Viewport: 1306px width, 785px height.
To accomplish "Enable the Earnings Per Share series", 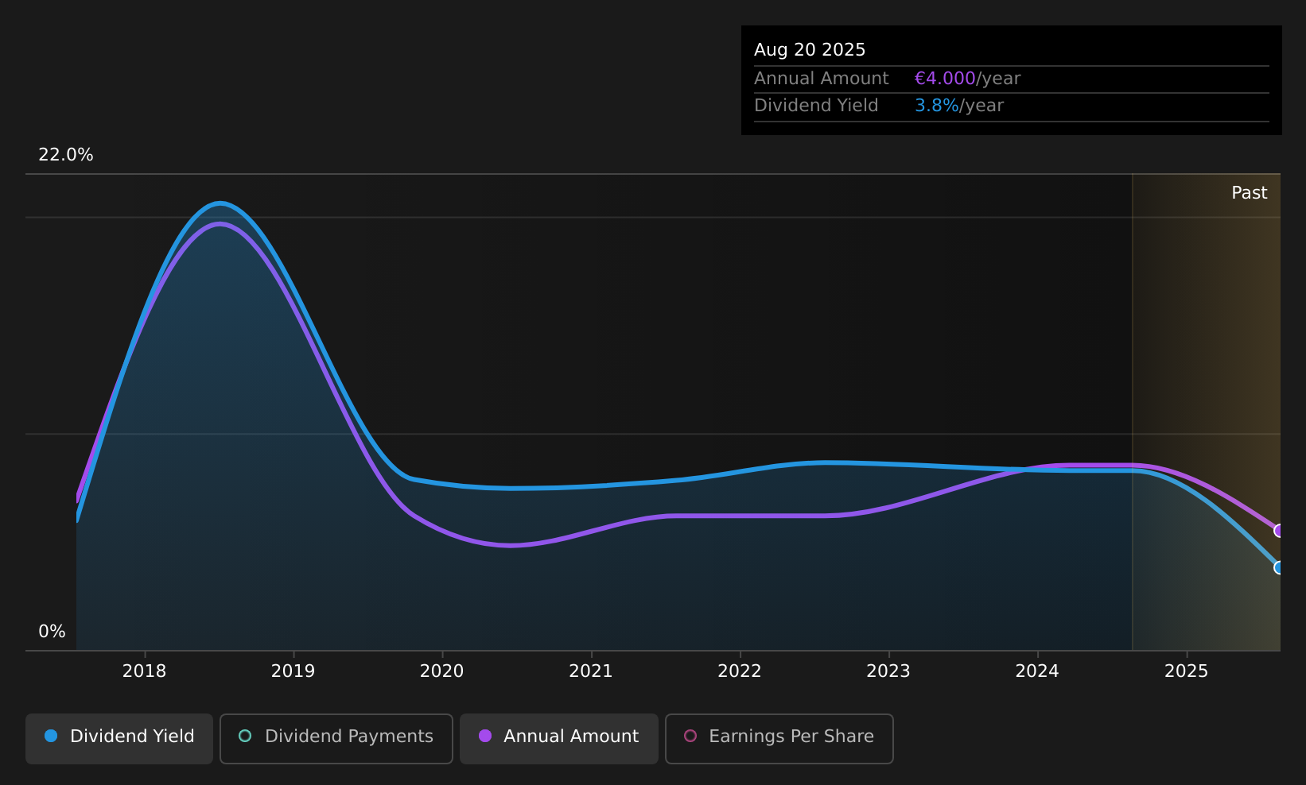I will [779, 738].
